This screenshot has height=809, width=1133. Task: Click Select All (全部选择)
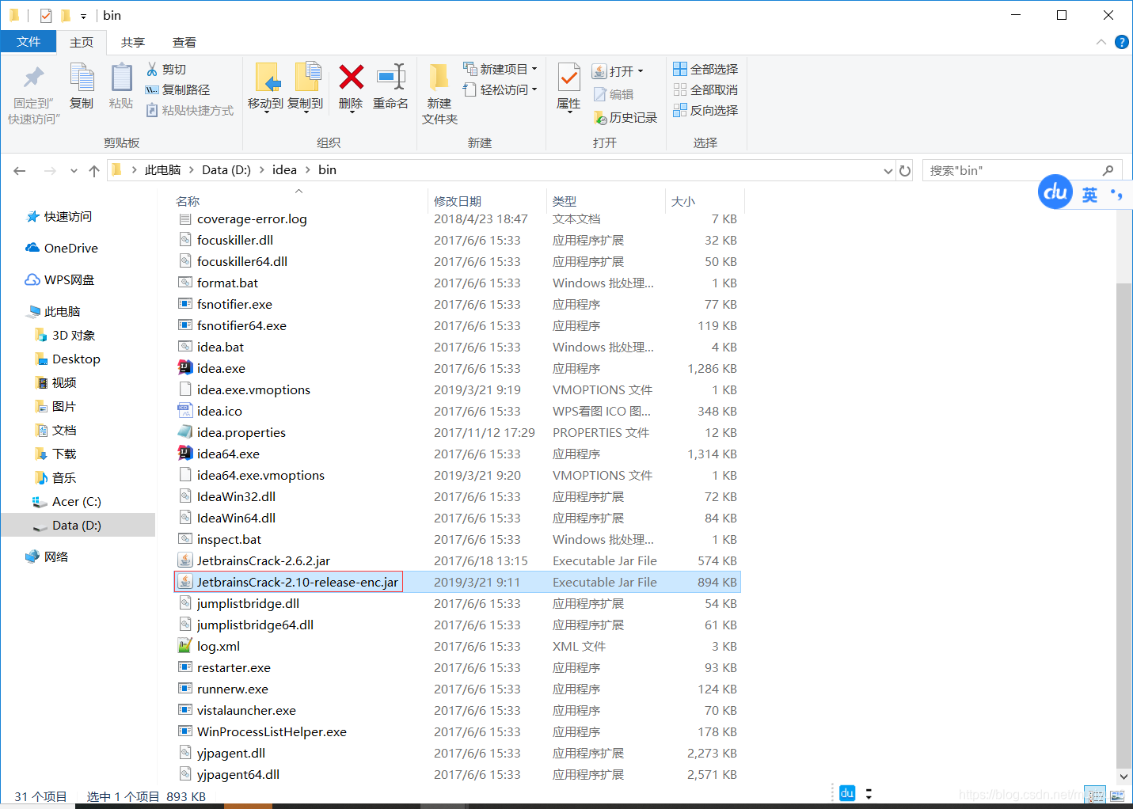coord(705,70)
